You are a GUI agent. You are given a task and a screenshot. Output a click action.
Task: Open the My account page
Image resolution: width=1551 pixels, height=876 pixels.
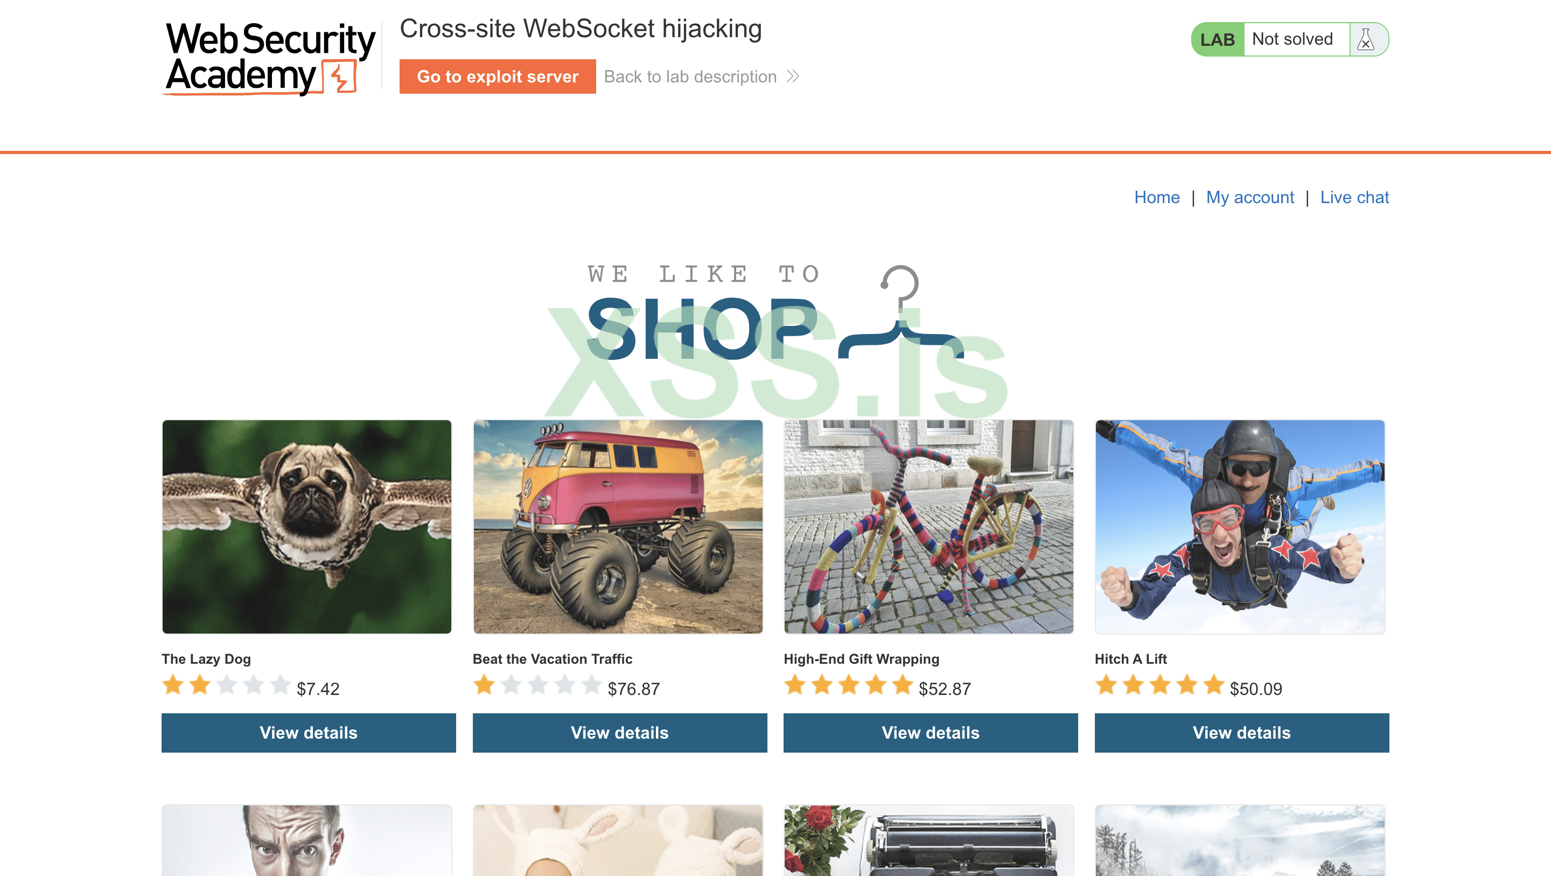(1250, 197)
